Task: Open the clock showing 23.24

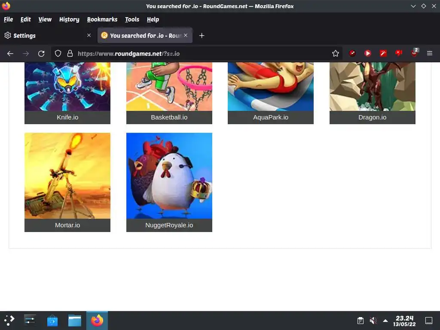Action: [x=404, y=321]
